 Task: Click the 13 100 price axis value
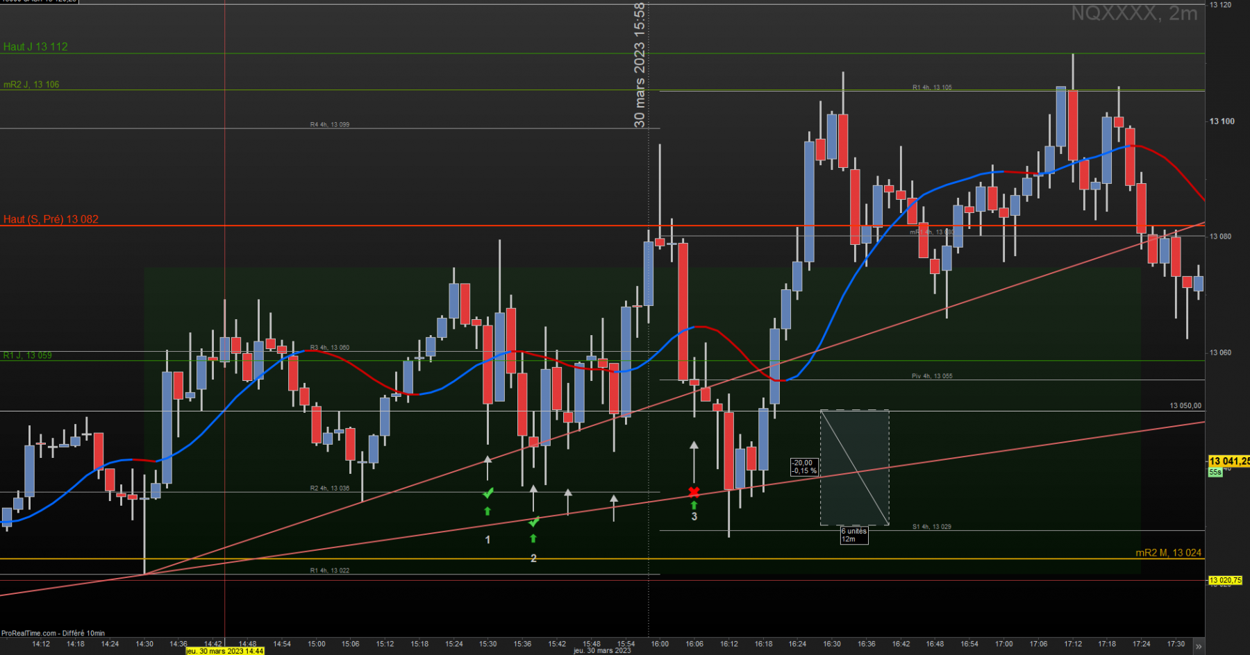[1222, 121]
